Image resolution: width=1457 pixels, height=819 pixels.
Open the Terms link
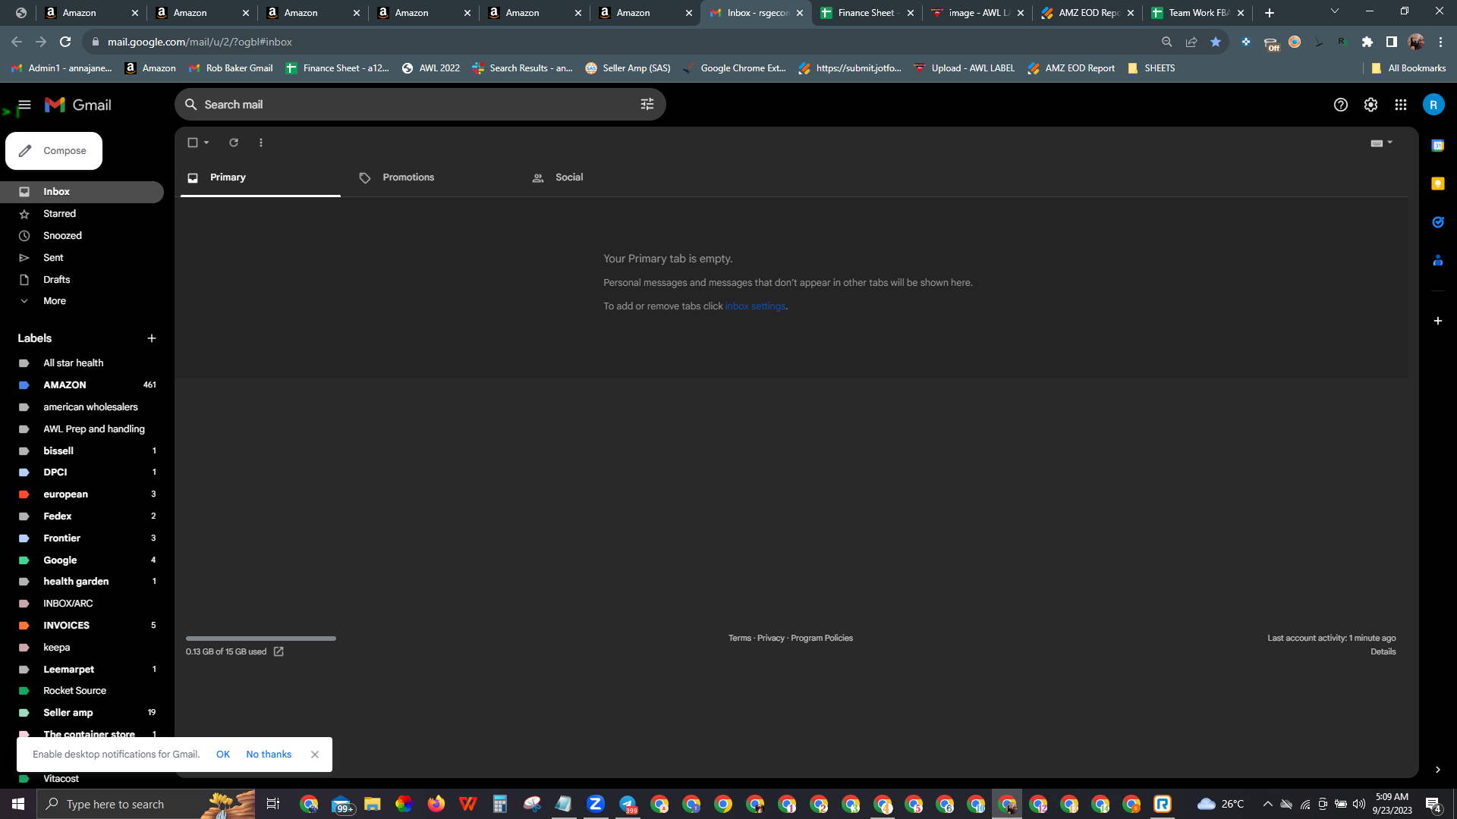(x=740, y=639)
